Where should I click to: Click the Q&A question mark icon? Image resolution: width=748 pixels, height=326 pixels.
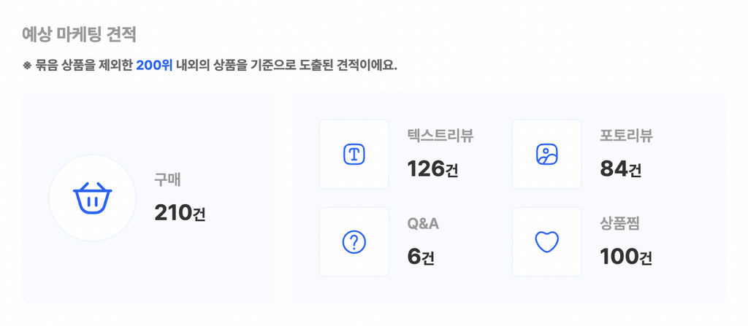pos(354,242)
